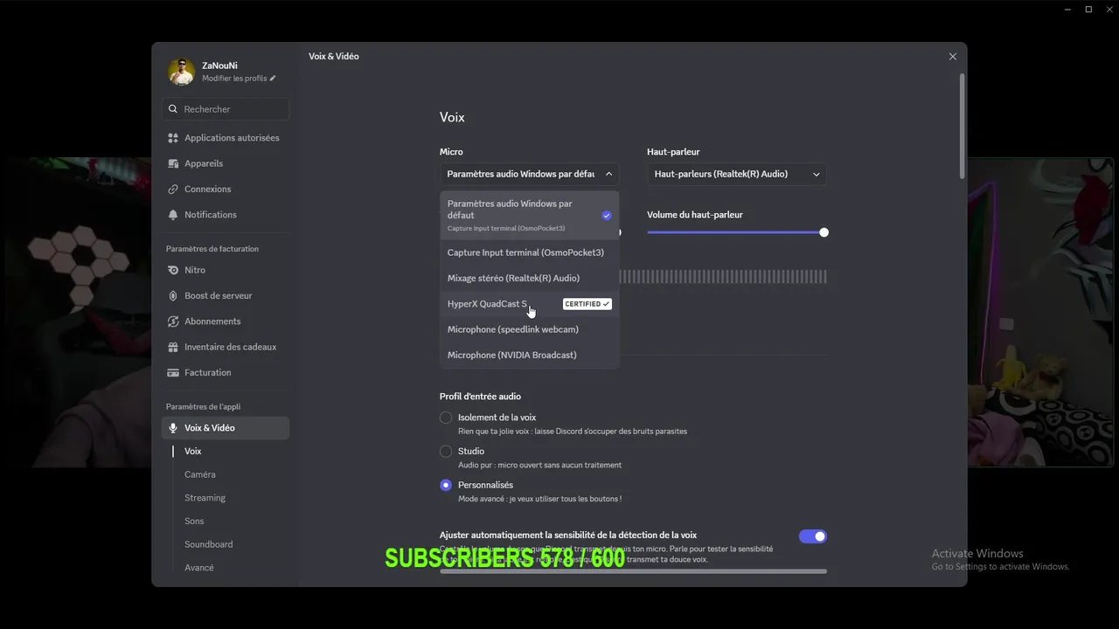Minimize the window
The height and width of the screenshot is (629, 1119).
tap(1067, 10)
